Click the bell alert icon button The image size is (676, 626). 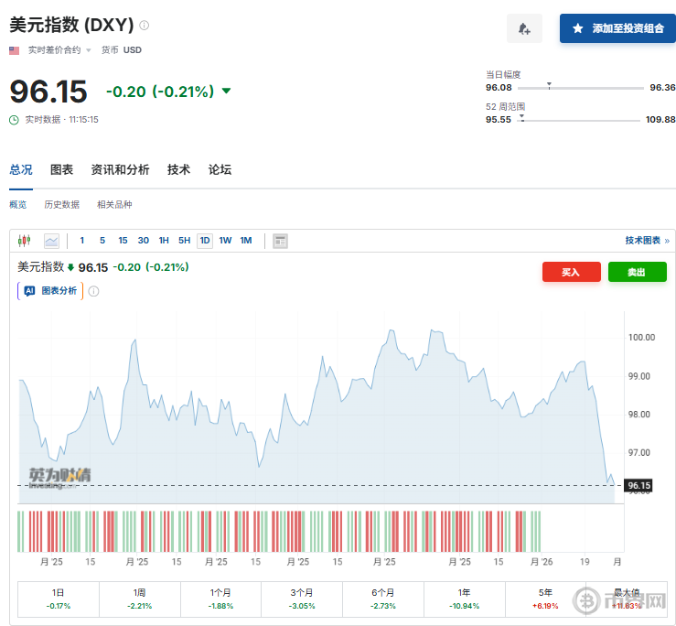(524, 28)
